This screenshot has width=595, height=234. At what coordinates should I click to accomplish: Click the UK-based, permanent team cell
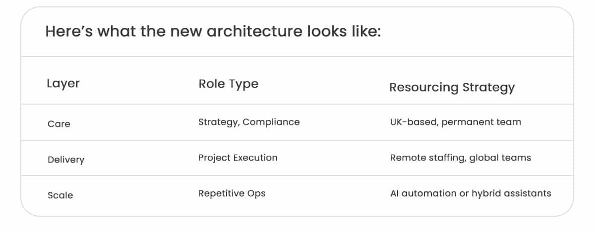456,122
